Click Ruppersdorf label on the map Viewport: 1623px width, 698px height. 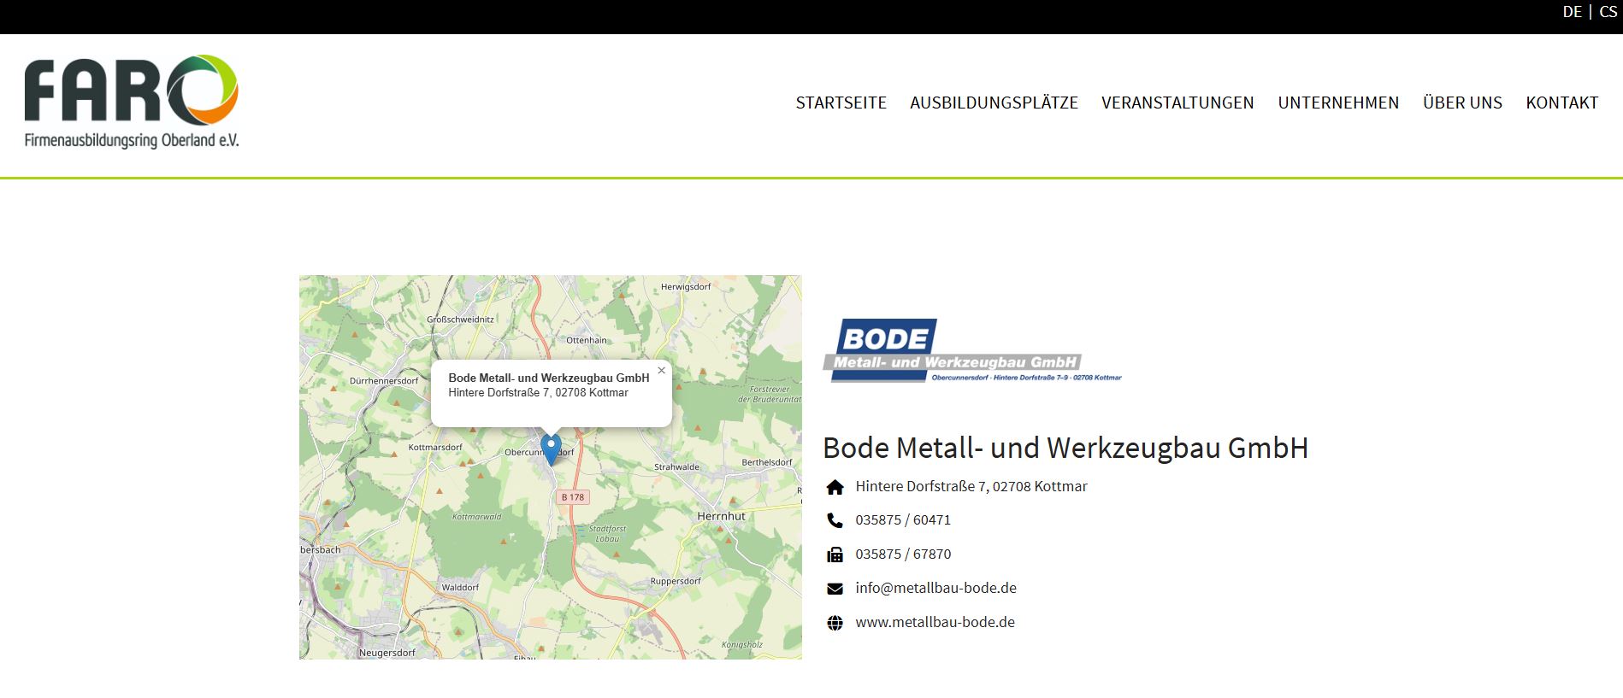pos(676,581)
